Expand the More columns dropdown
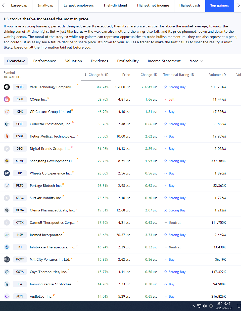The image size is (241, 311). tap(196, 61)
